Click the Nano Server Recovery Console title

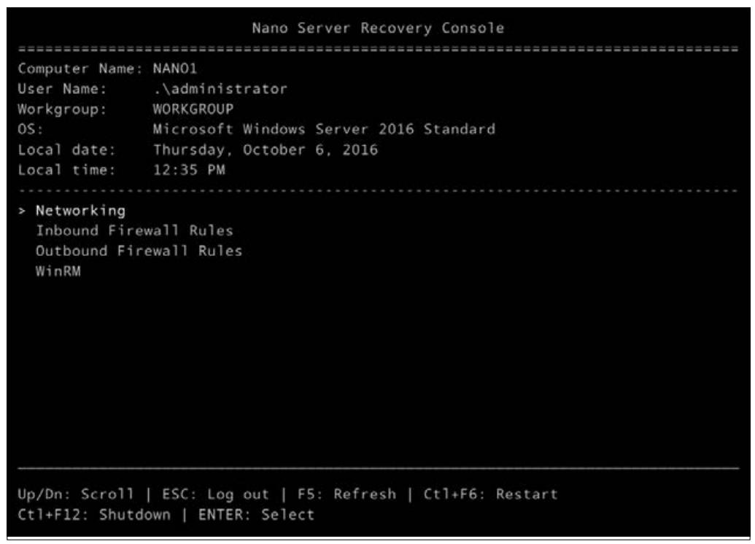378,28
